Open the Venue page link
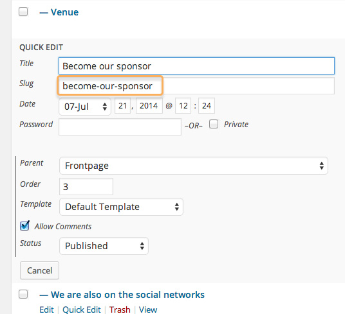This screenshot has height=314, width=345. [x=59, y=12]
